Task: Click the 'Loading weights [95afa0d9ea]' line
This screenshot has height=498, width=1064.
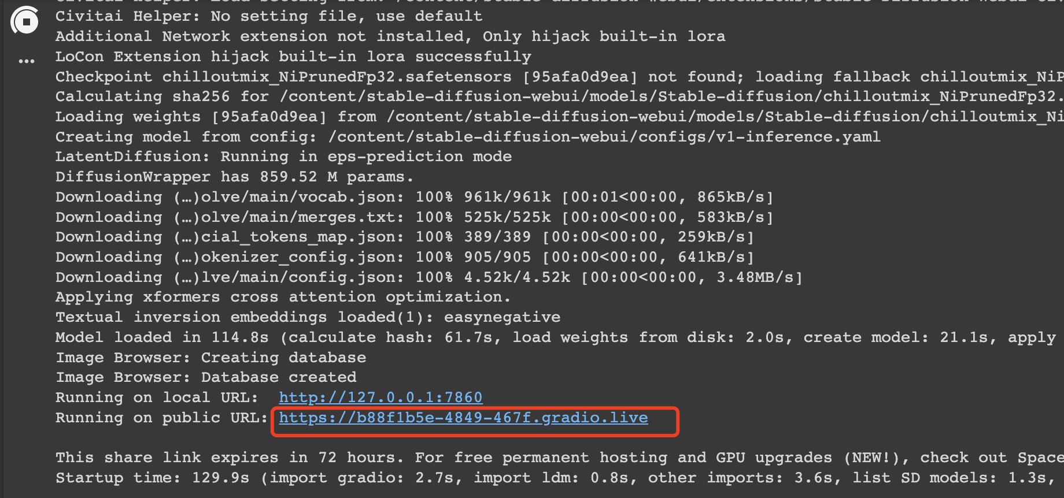Action: [x=560, y=117]
